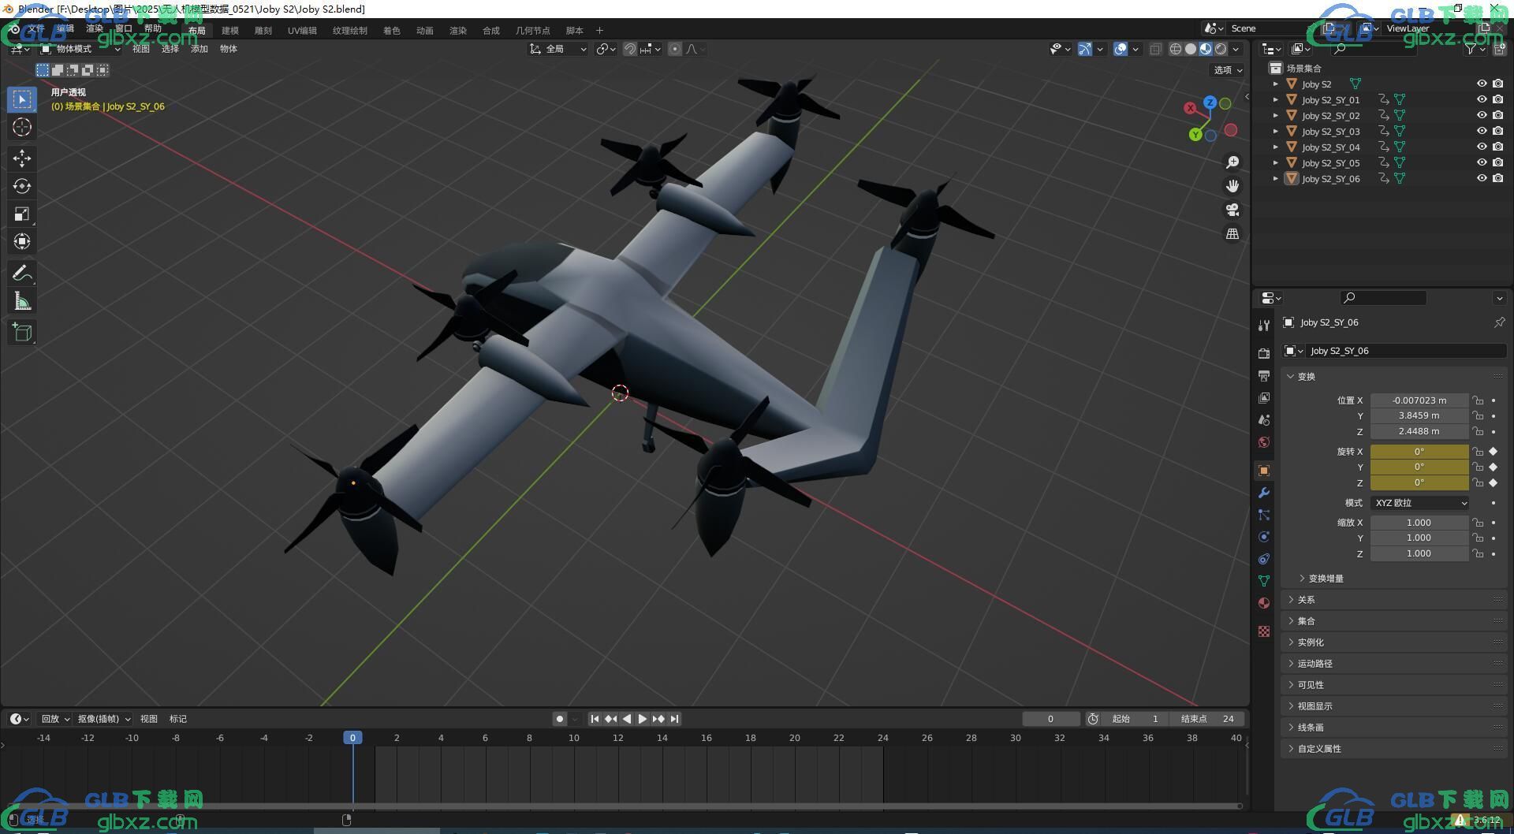The image size is (1514, 834).
Task: Disable rendering for Joby S2_SY_02
Action: pyautogui.click(x=1497, y=115)
